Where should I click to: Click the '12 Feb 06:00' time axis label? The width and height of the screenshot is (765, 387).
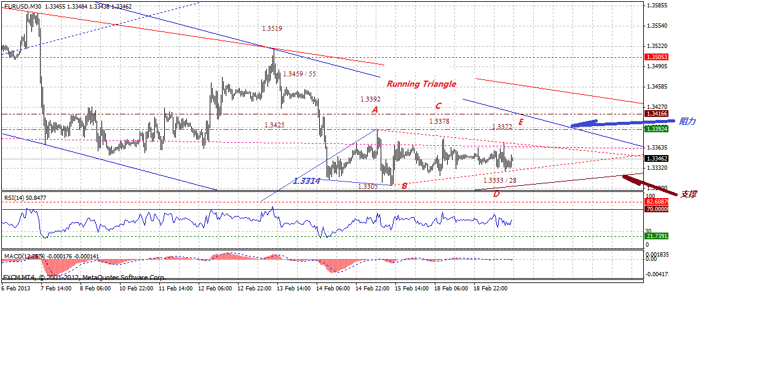pyautogui.click(x=215, y=288)
